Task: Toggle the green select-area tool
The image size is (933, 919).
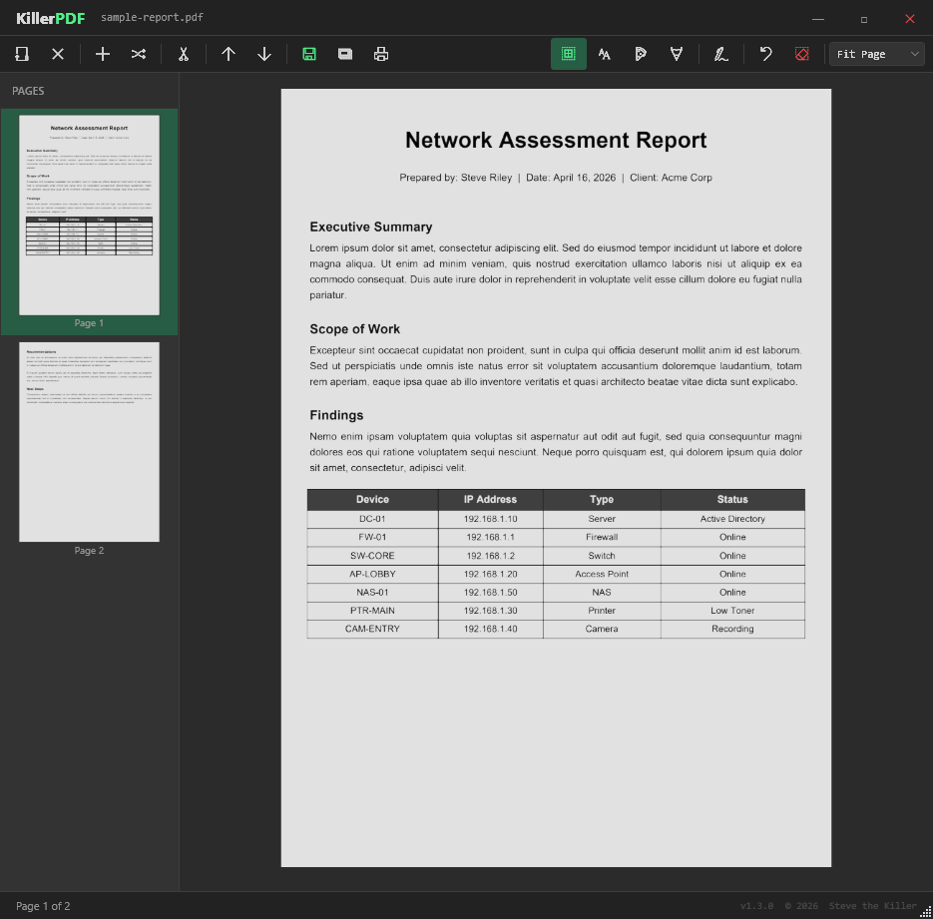Action: (x=569, y=54)
